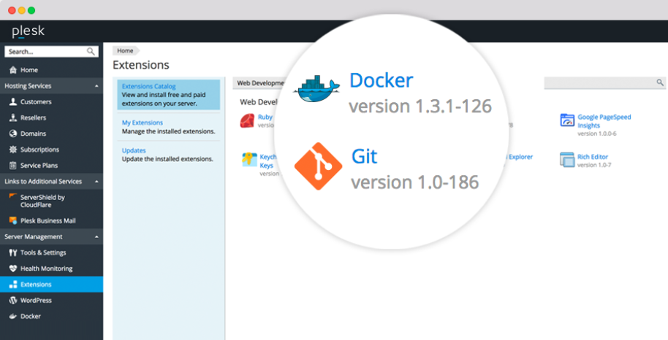
Task: Click the Keychain keys icon
Action: point(249,160)
